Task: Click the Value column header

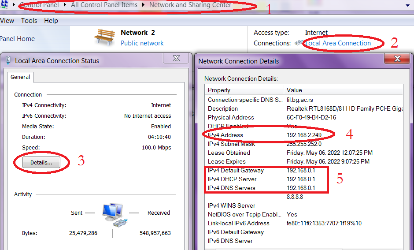Action: 344,90
